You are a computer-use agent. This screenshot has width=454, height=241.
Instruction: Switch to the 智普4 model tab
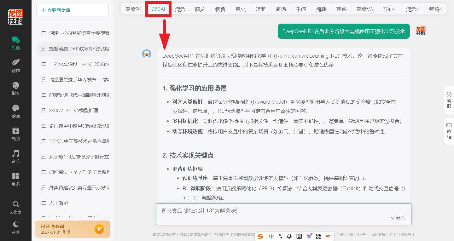pyautogui.click(x=435, y=9)
